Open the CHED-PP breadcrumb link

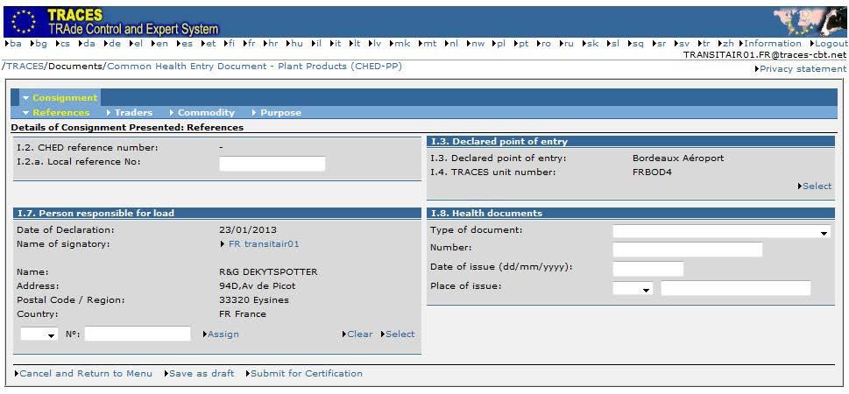[254, 66]
